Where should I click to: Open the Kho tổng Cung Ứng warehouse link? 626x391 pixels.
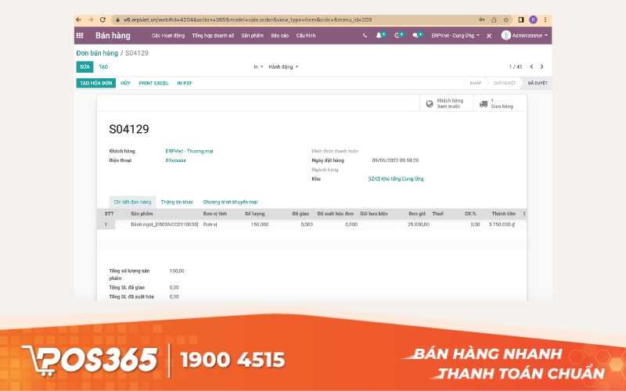click(x=396, y=179)
